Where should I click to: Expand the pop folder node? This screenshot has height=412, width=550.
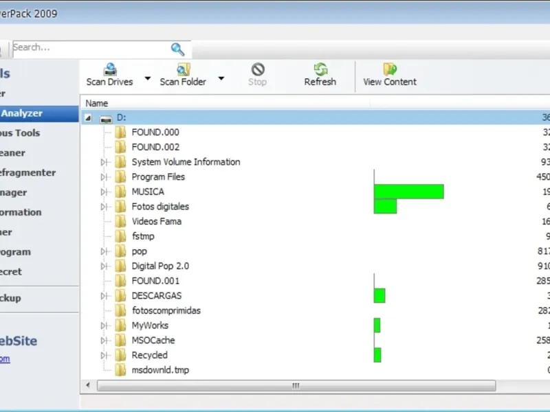(104, 251)
